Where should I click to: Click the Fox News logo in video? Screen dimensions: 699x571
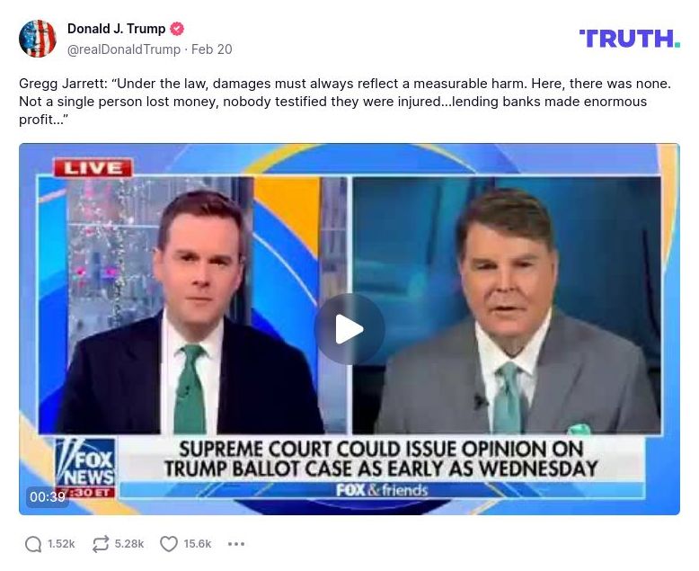pyautogui.click(x=85, y=467)
